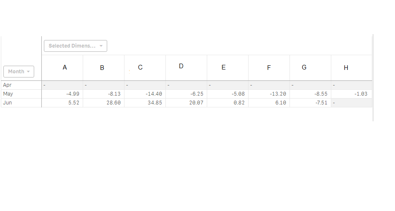Select column header C
Screen dimensions: 395x211
(140, 67)
